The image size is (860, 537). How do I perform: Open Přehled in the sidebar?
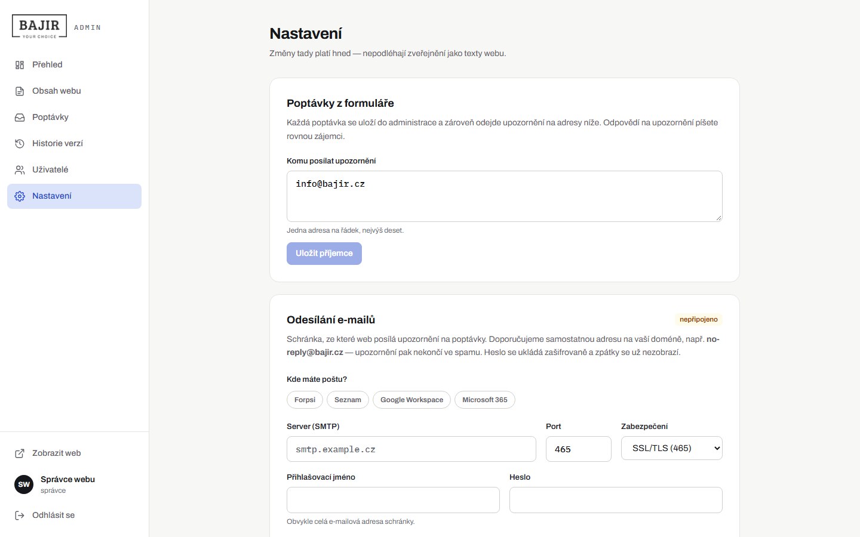tap(74, 65)
